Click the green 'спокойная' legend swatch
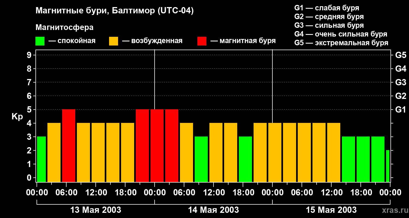This screenshot has width=409, height=218. tap(40, 41)
